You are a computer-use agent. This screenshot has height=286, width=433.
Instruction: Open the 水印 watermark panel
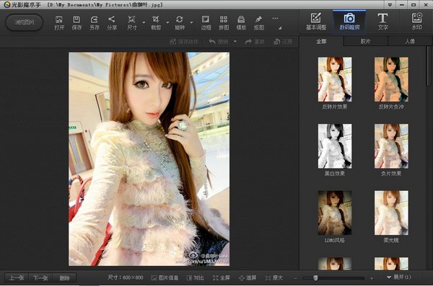click(416, 21)
